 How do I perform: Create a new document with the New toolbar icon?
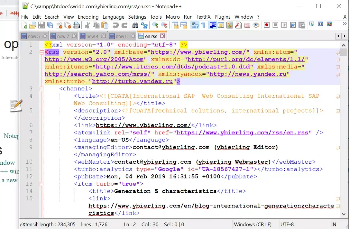pyautogui.click(x=24, y=25)
